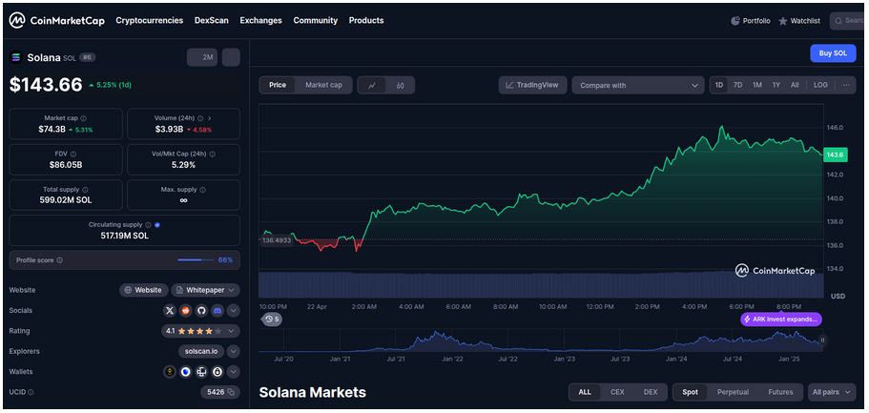869x413 pixels.
Task: Expand more Wallets chevron
Action: pyautogui.click(x=234, y=372)
